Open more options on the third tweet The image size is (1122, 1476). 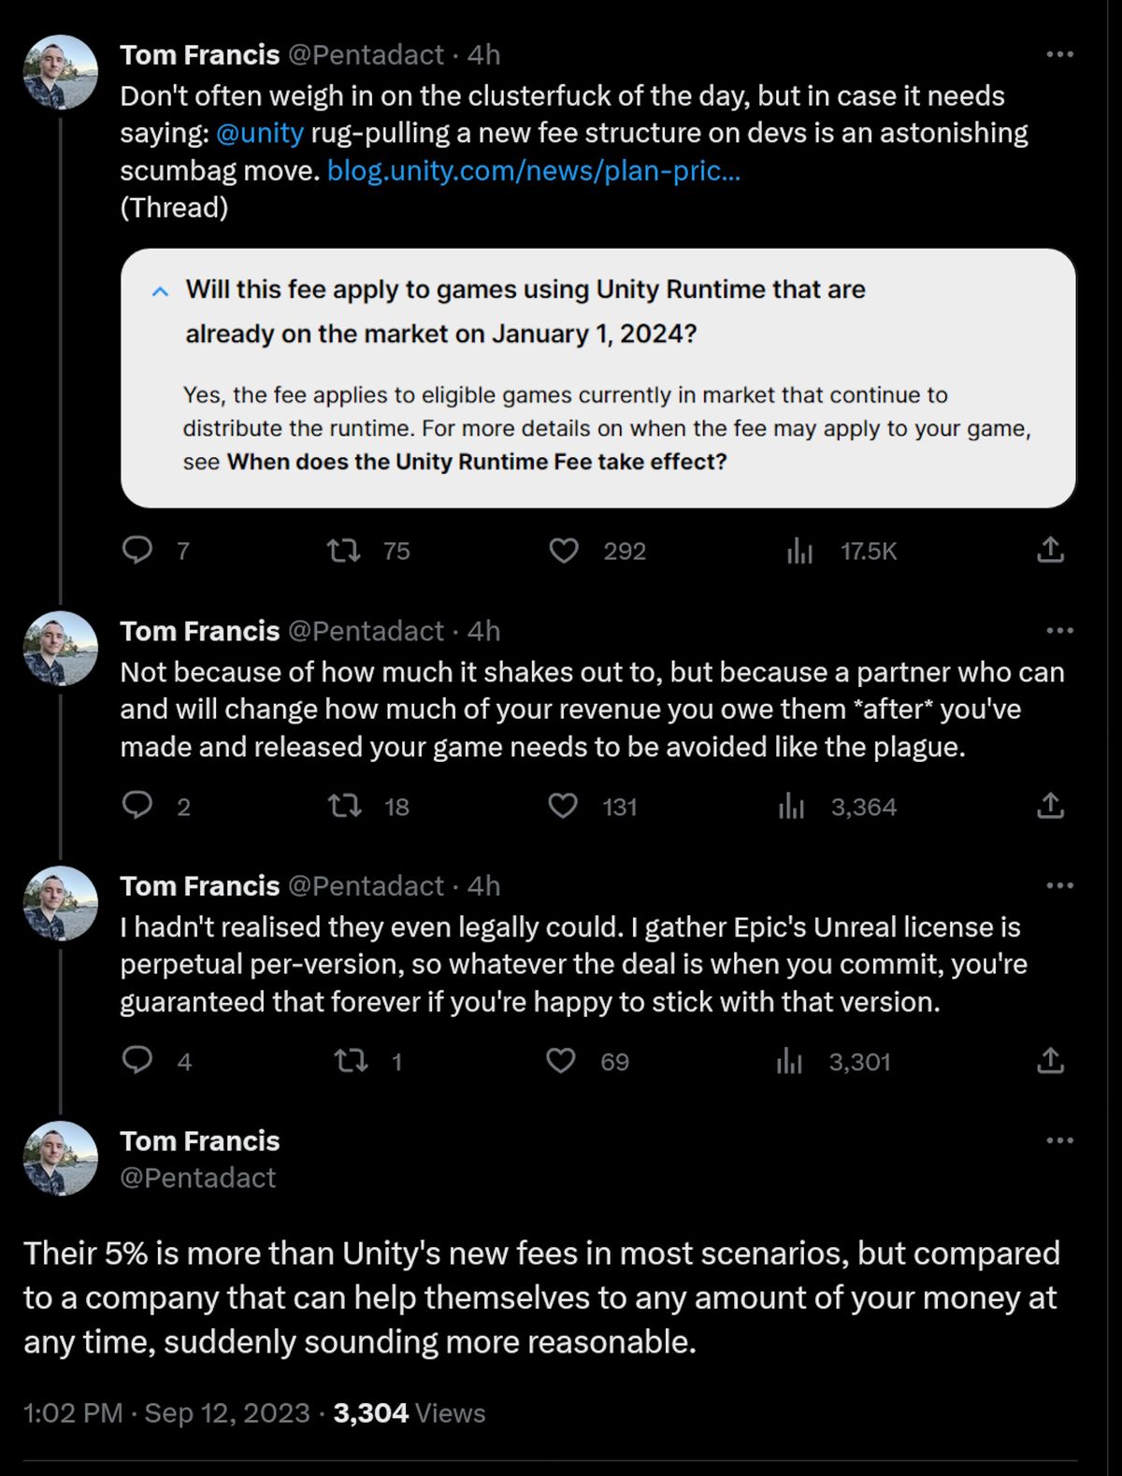(1059, 885)
